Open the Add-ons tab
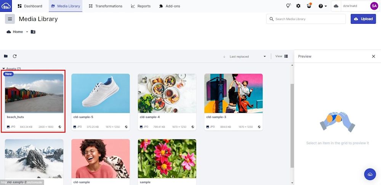 pyautogui.click(x=170, y=6)
